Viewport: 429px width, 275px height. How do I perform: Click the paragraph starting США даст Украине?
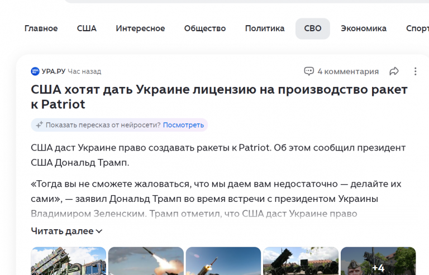(x=218, y=155)
